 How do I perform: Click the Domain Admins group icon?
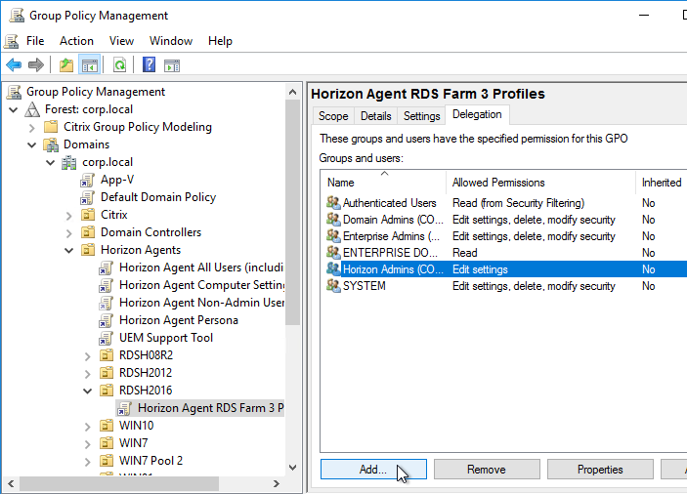[333, 219]
